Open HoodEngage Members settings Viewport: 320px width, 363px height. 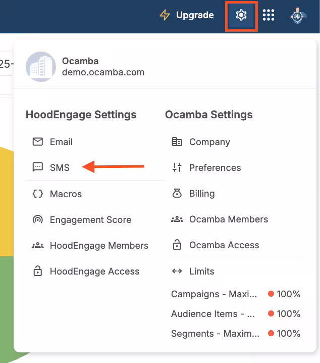point(99,246)
